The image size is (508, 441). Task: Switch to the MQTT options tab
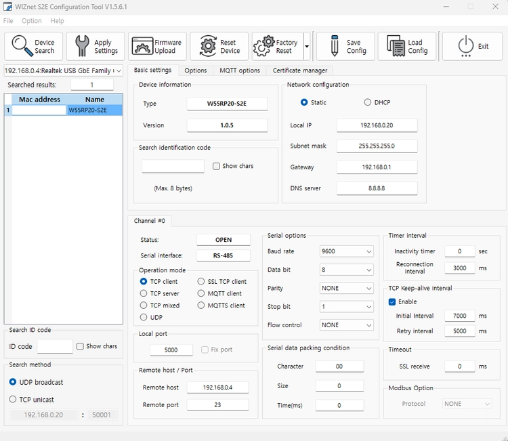pos(239,70)
